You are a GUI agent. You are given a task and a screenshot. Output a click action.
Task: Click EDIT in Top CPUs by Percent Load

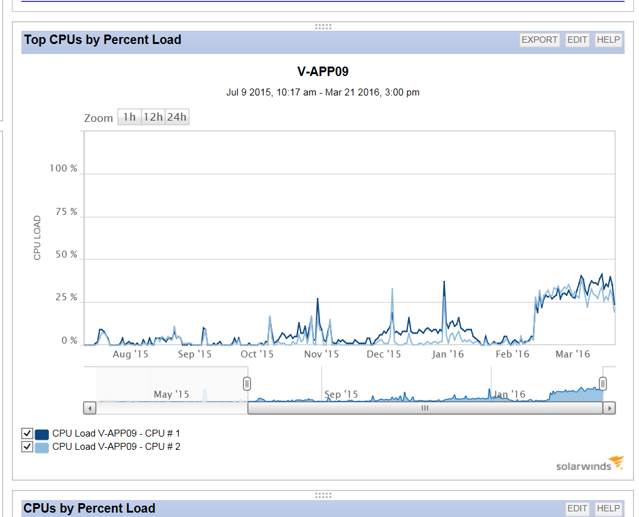(x=577, y=40)
